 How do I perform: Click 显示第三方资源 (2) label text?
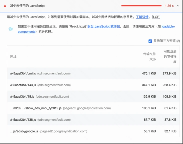click(167, 41)
